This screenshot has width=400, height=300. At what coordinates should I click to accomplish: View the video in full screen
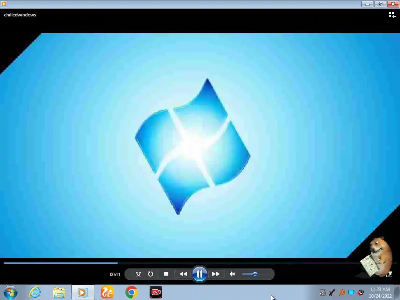tap(389, 274)
